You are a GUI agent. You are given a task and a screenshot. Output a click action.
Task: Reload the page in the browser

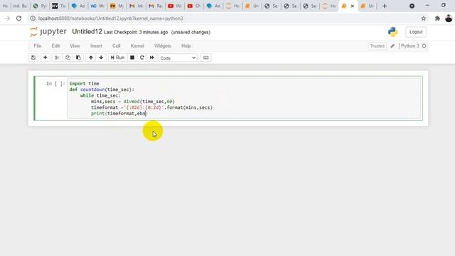pyautogui.click(x=19, y=18)
